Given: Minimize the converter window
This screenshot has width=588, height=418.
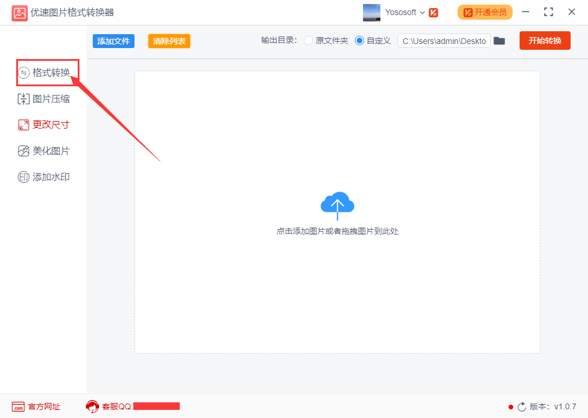Looking at the screenshot, I should click(x=526, y=12).
